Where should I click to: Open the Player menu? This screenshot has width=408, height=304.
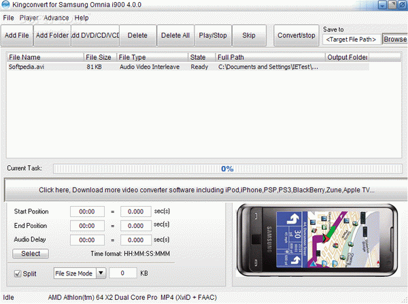[x=29, y=18]
